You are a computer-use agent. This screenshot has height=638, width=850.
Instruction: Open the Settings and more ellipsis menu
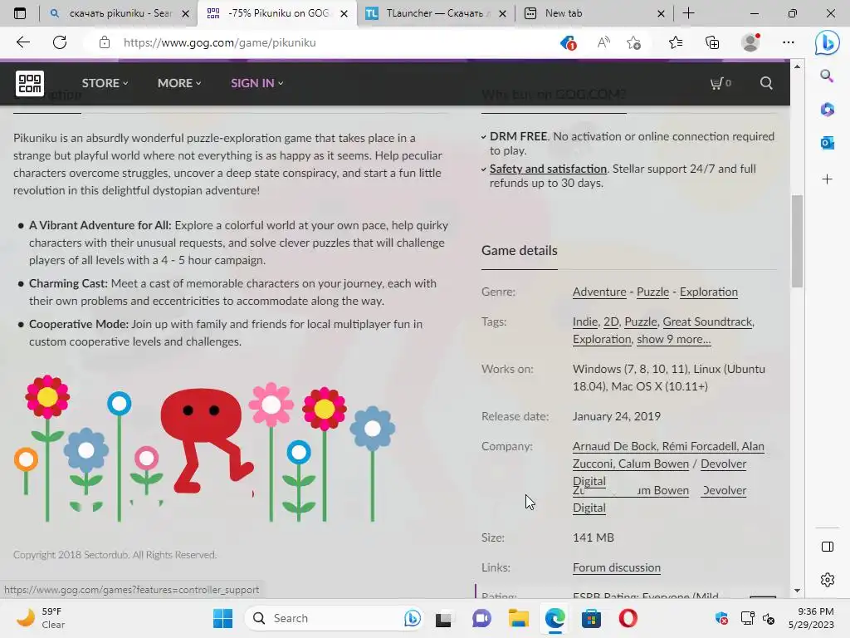[789, 42]
